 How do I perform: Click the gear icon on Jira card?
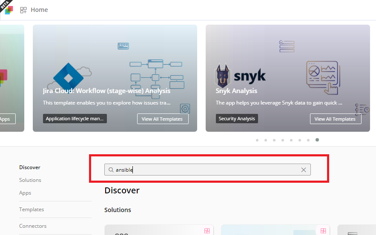185,109
